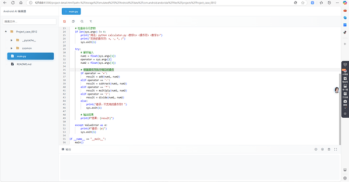Click the file search input field
This screenshot has height=182, width=349.
tap(29, 21)
